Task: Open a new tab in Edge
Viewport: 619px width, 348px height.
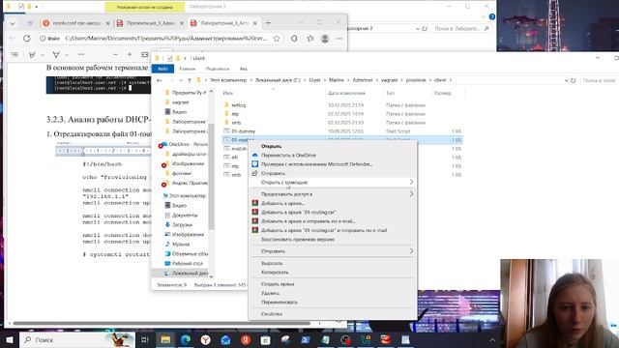Action: tap(268, 23)
